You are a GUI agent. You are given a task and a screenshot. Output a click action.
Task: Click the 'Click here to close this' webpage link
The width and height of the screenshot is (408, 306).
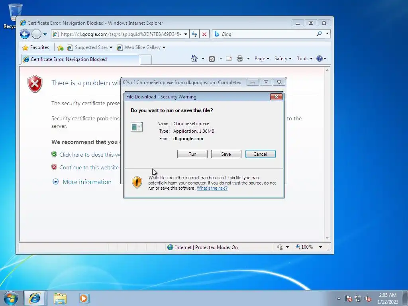[90, 155]
